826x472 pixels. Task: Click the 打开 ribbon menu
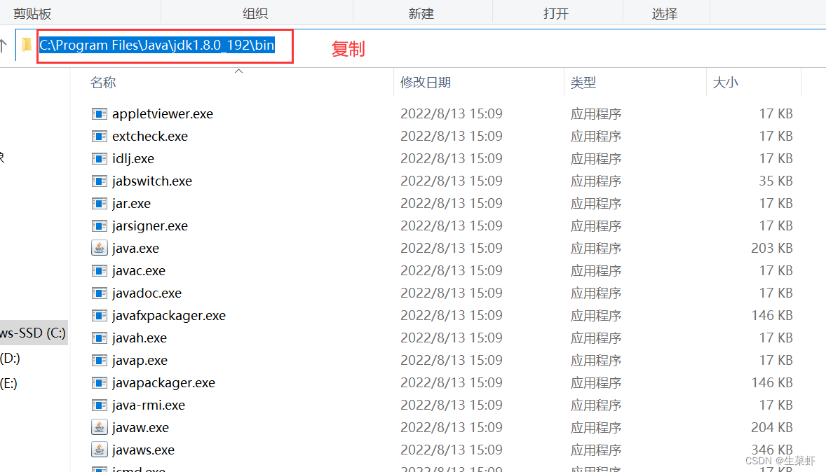click(557, 11)
